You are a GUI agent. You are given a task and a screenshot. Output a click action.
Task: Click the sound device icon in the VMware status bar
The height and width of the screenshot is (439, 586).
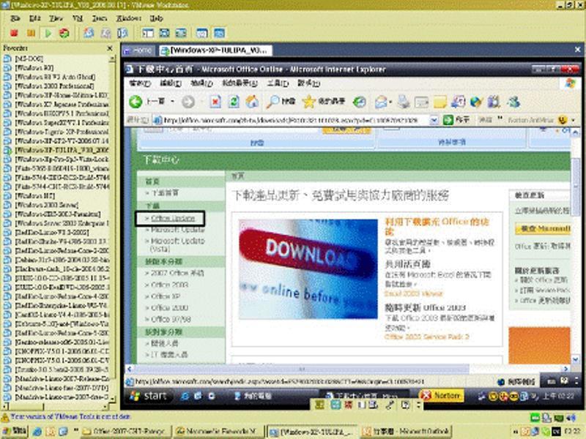pos(571,417)
